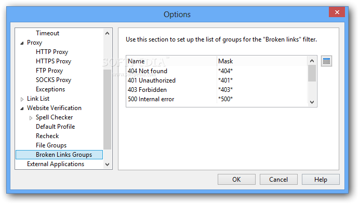This screenshot has height=204, width=359.
Task: Select the Exceptions tree item
Action: click(x=50, y=89)
